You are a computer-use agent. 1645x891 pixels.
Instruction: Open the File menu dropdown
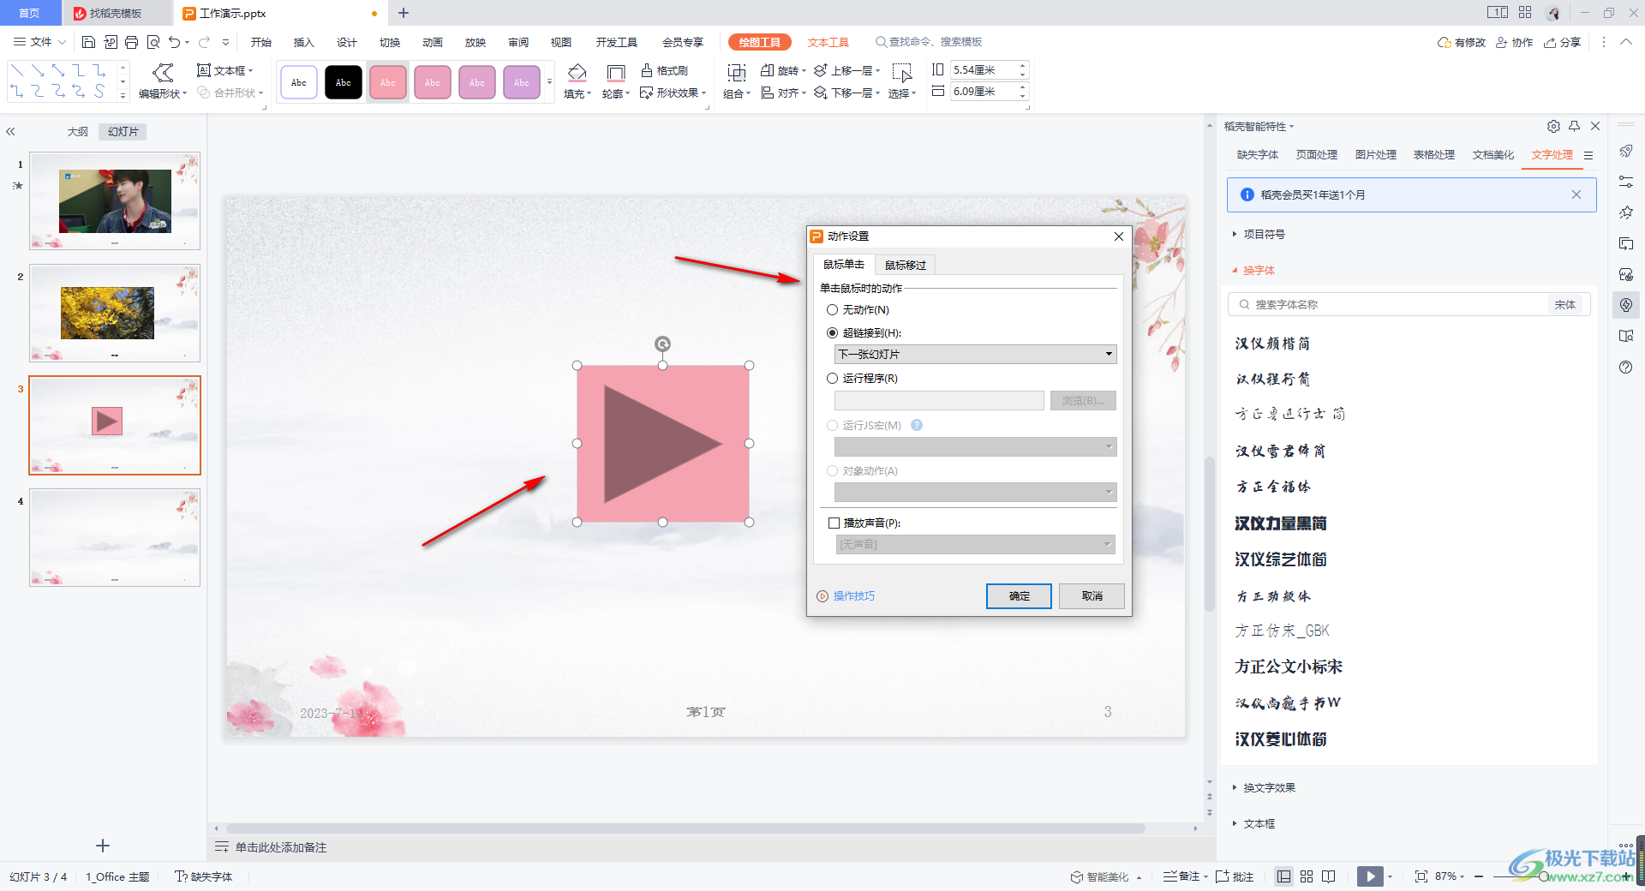pos(39,42)
